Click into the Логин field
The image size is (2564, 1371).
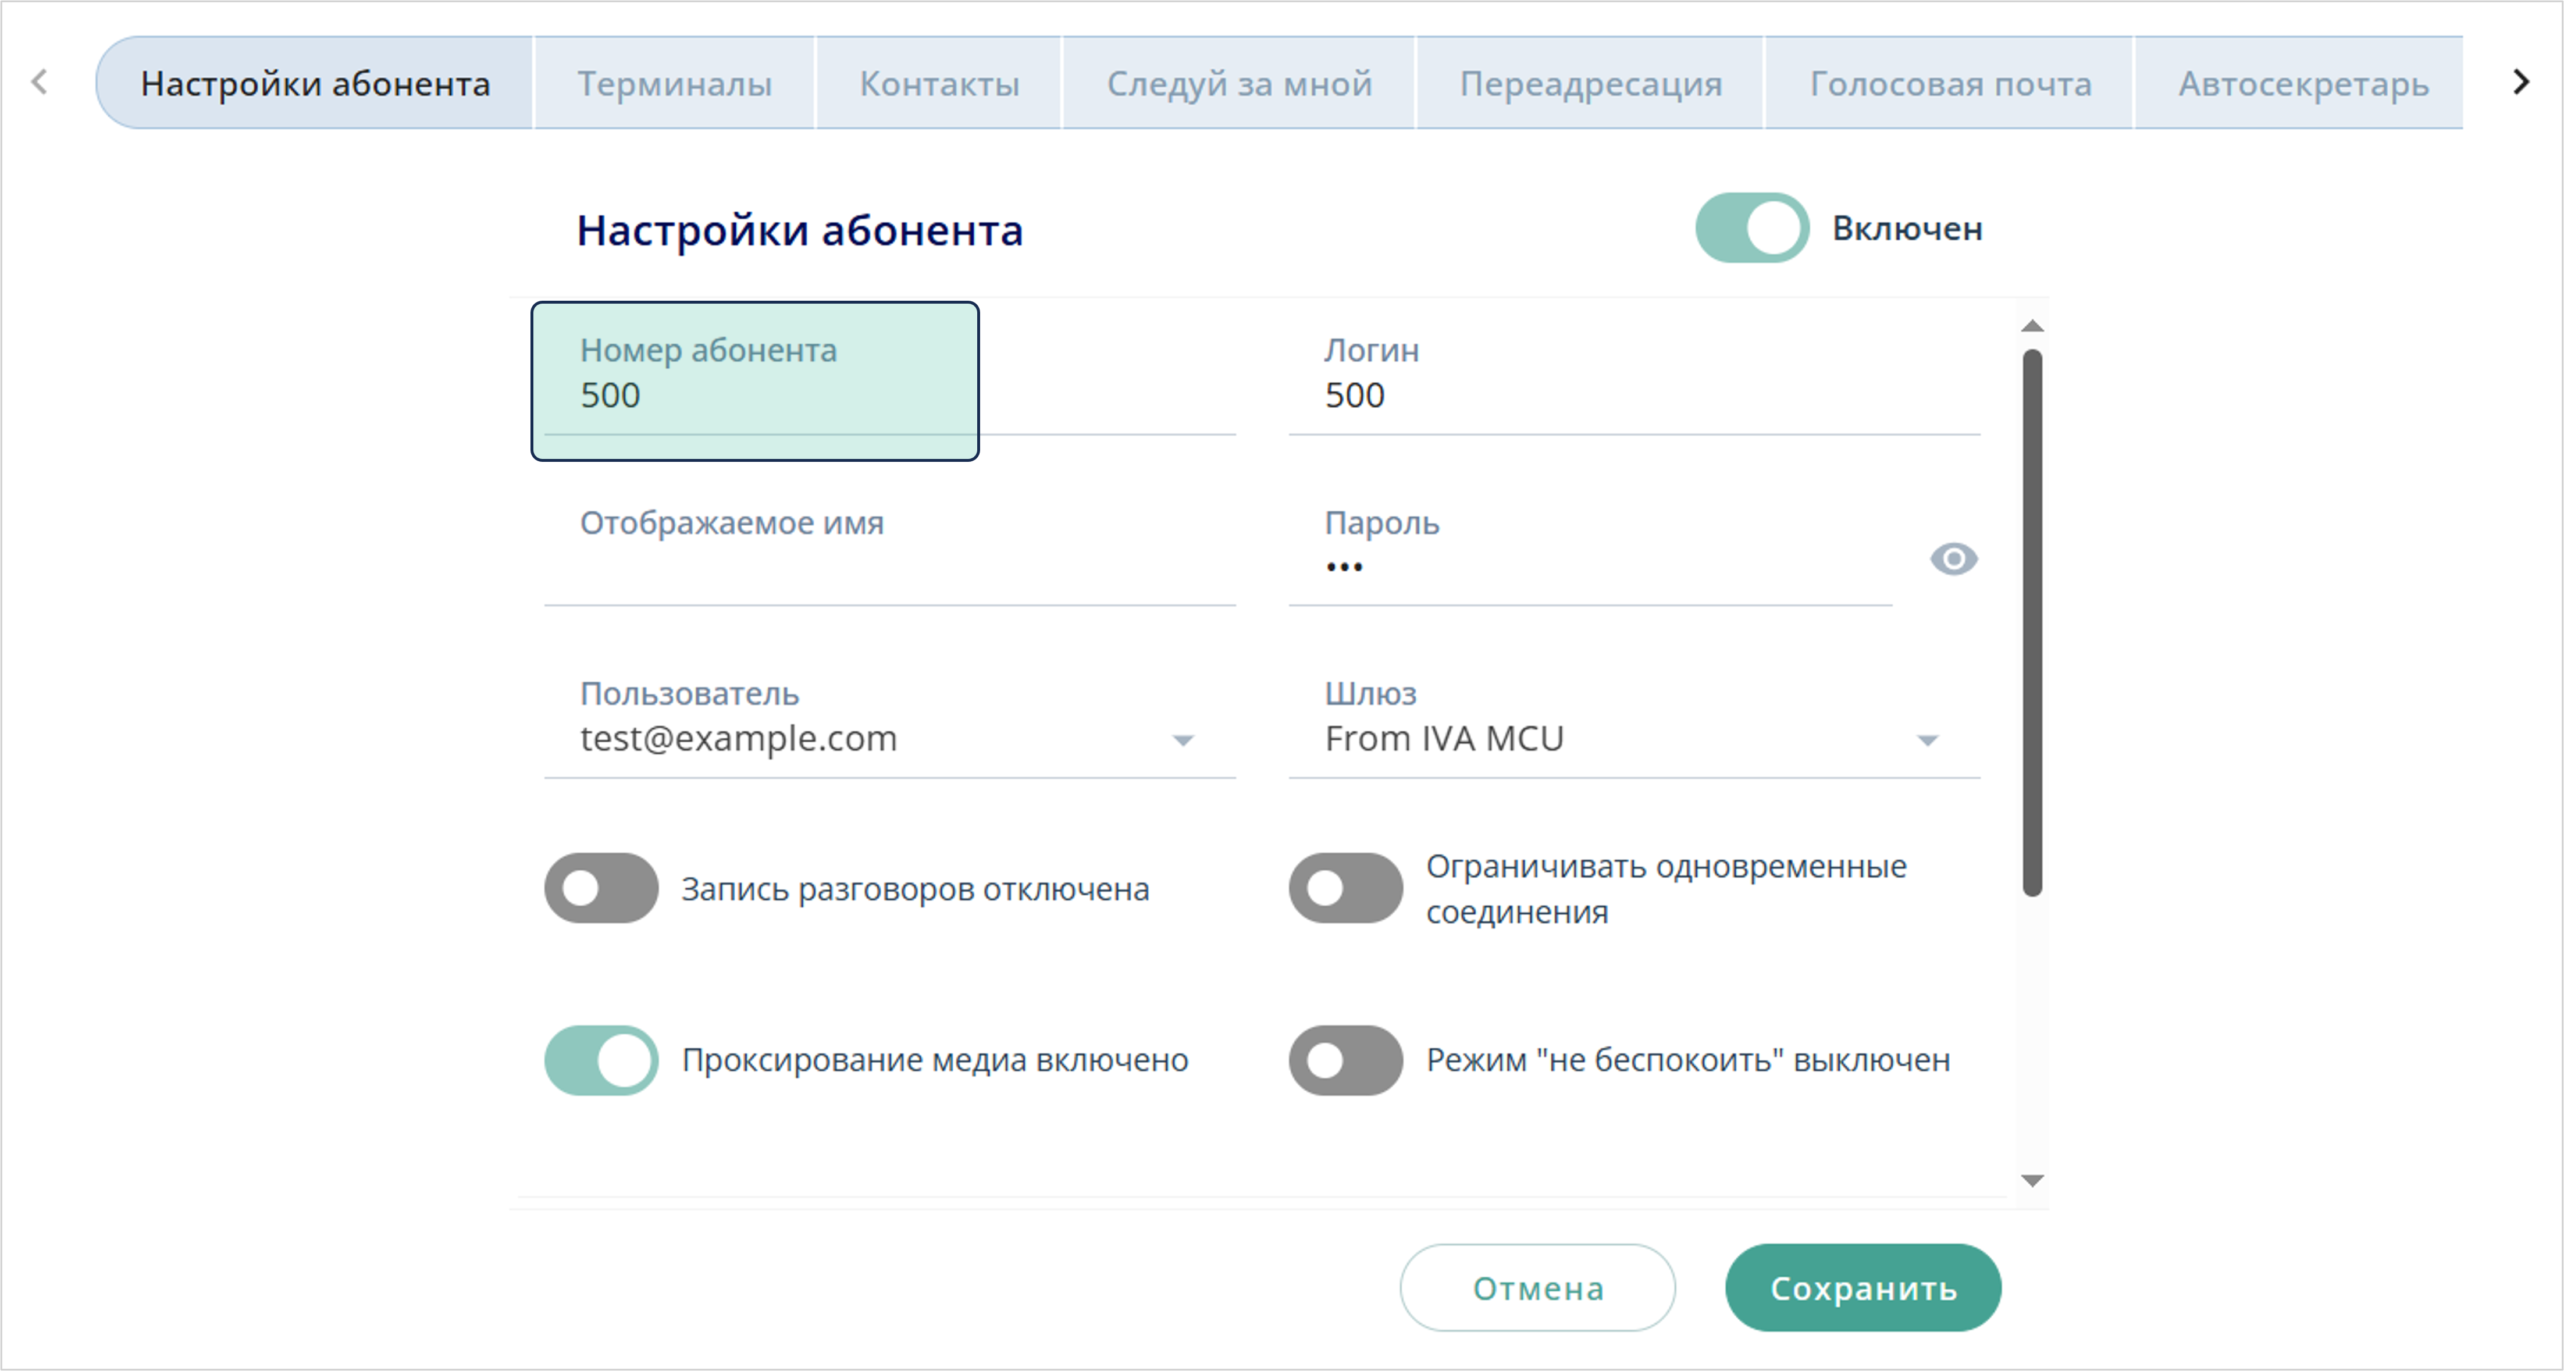coord(1632,396)
